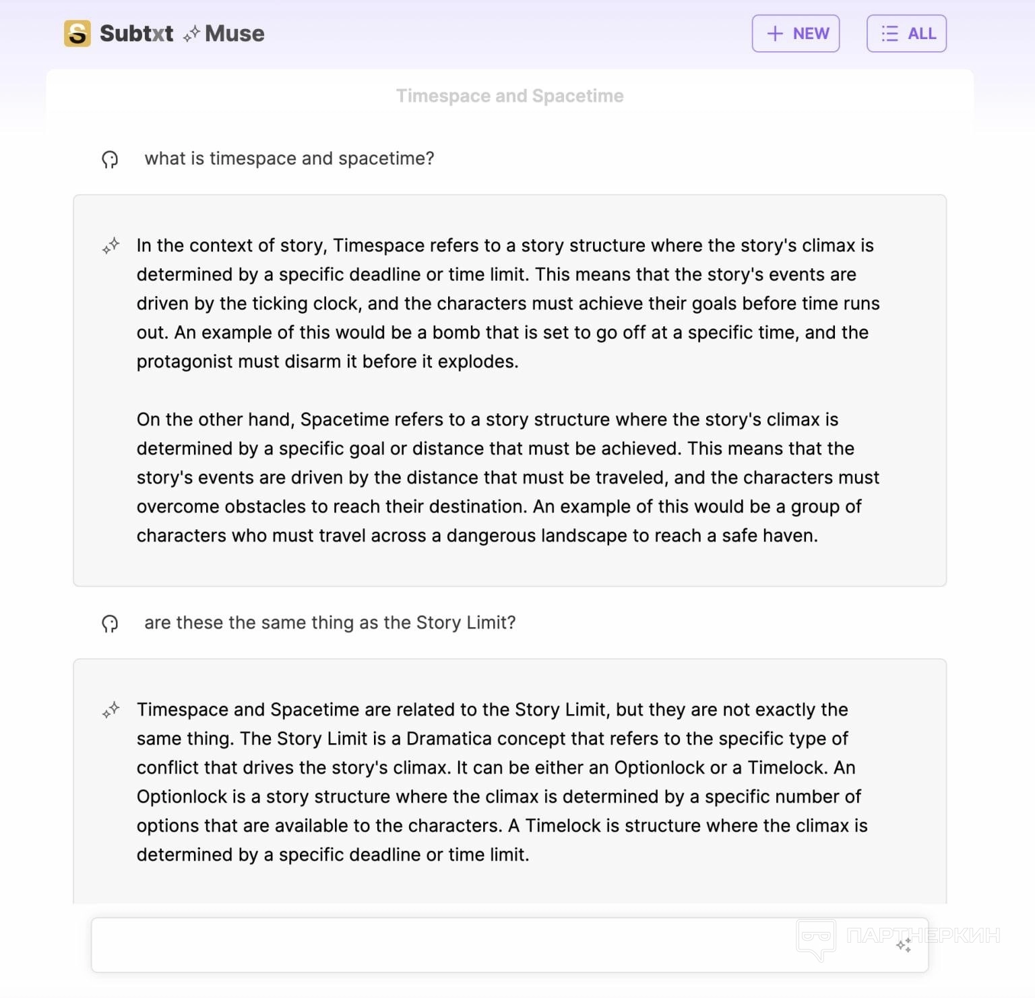The width and height of the screenshot is (1035, 998).
Task: Click the Muse title text
Action: click(x=234, y=33)
